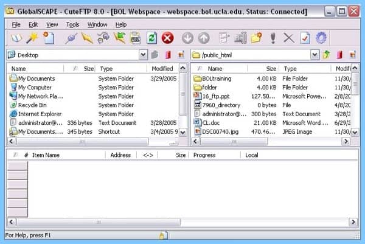Click local pane horizontal scroll left arrow
This screenshot has width=365, height=244.
coord(12,141)
